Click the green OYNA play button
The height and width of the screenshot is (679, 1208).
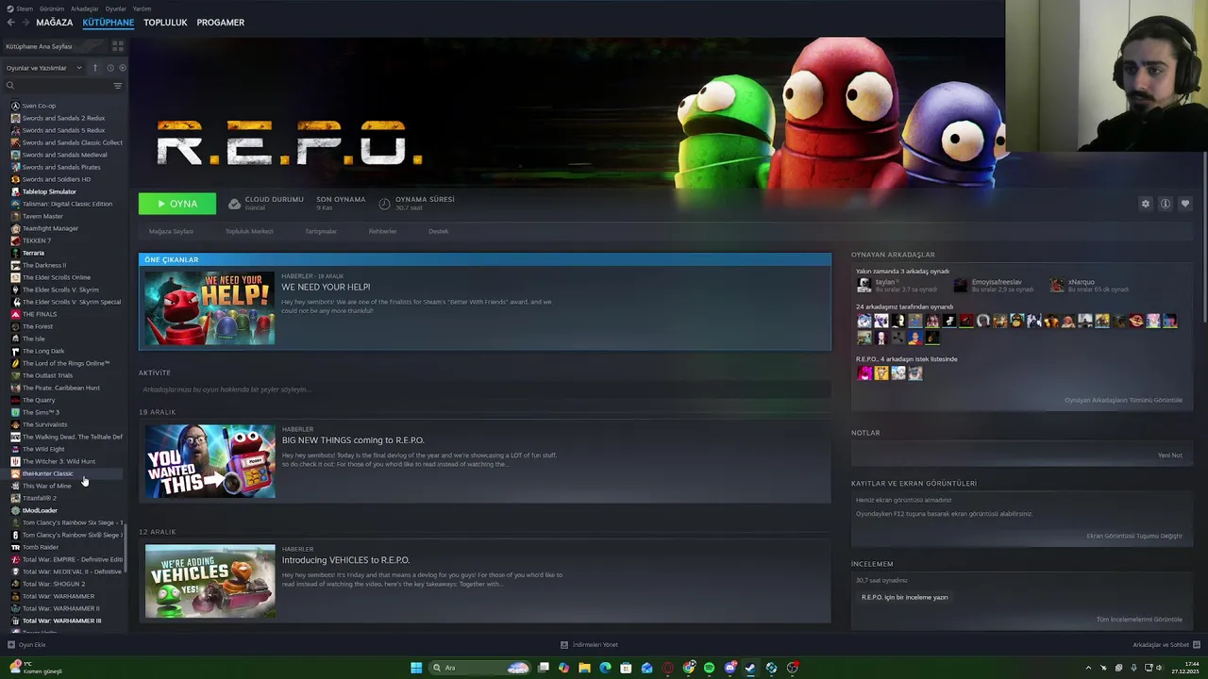tap(177, 204)
